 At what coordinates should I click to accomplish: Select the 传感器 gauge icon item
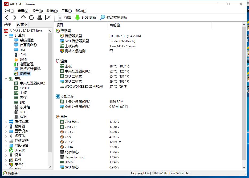pyautogui.click(x=22, y=74)
